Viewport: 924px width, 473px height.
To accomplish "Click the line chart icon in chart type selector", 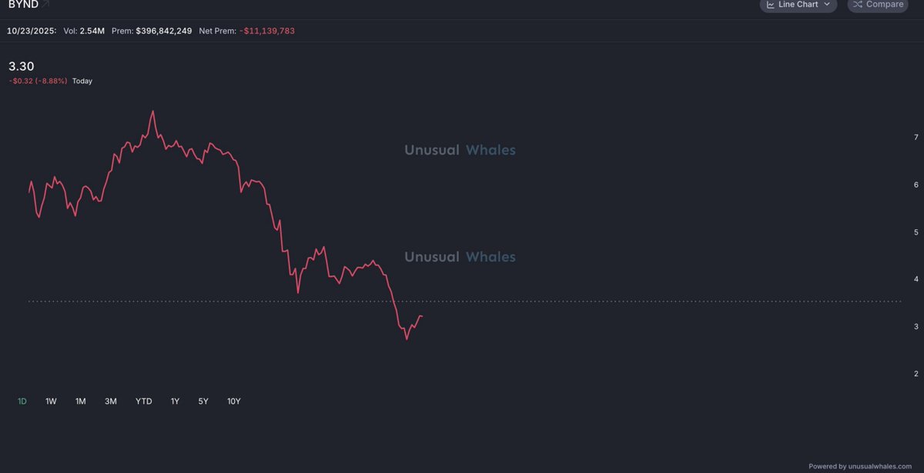I will (771, 5).
